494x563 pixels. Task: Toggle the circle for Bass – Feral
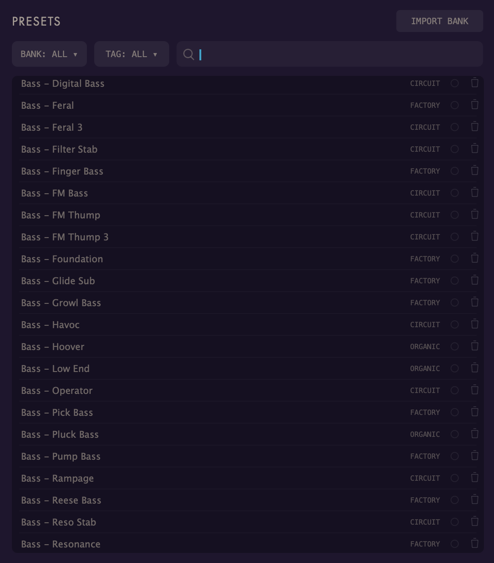[455, 105]
